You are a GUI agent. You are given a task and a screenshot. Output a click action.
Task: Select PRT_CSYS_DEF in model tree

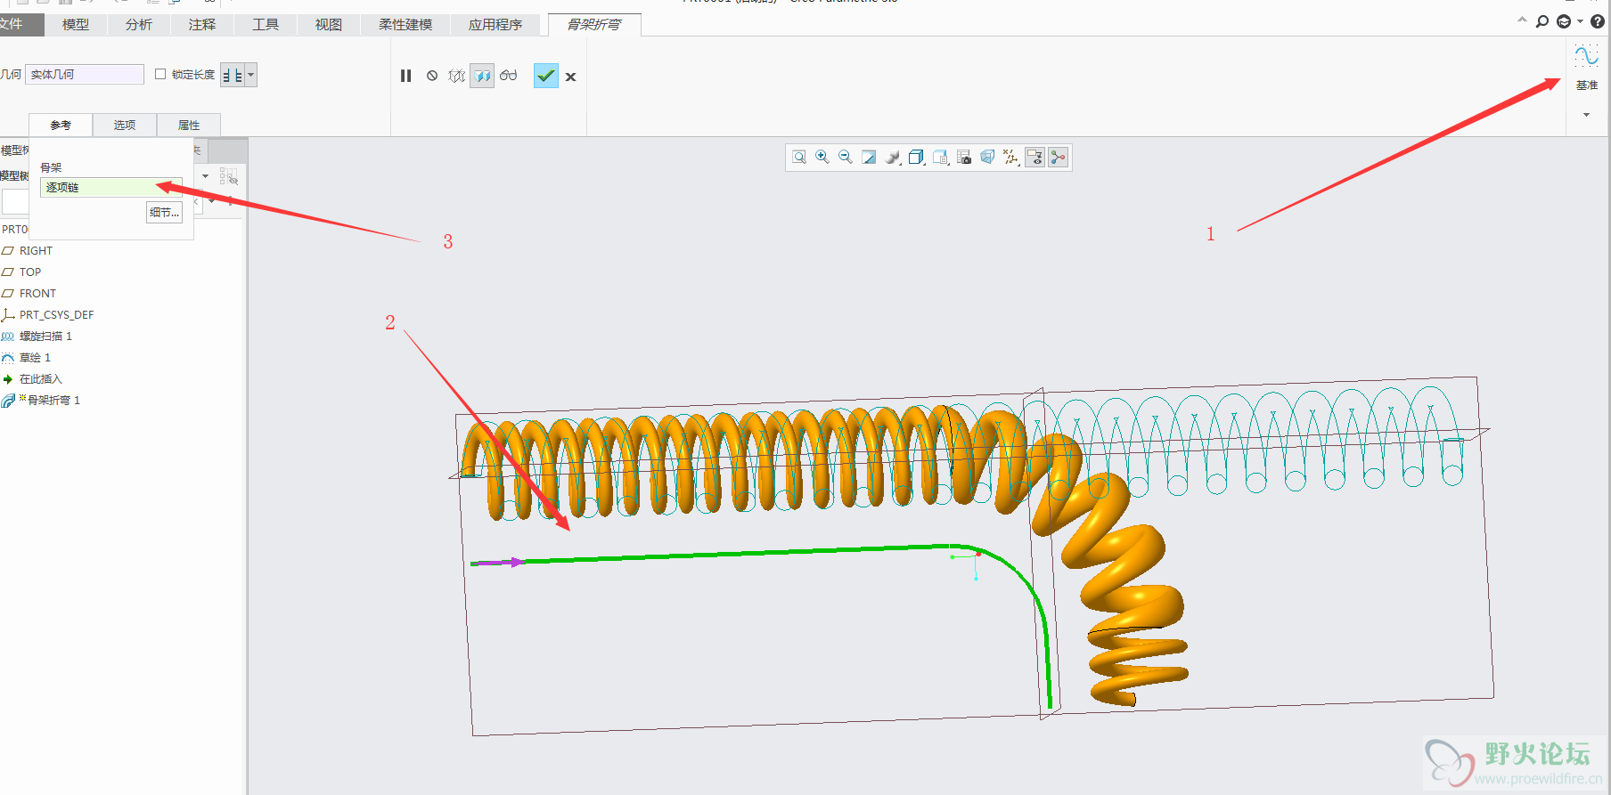point(56,315)
